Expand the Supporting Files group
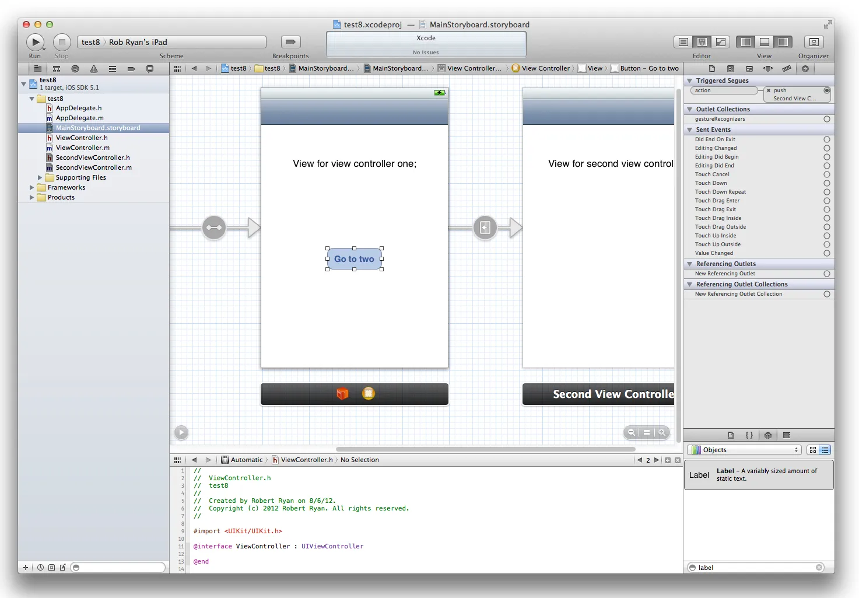 pos(40,177)
